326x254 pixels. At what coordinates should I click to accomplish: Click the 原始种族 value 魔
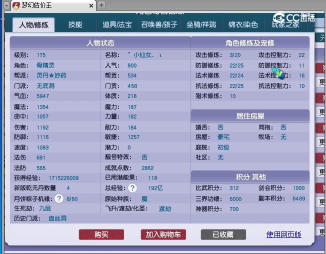[144, 199]
